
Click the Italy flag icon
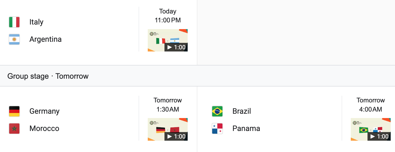[14, 22]
